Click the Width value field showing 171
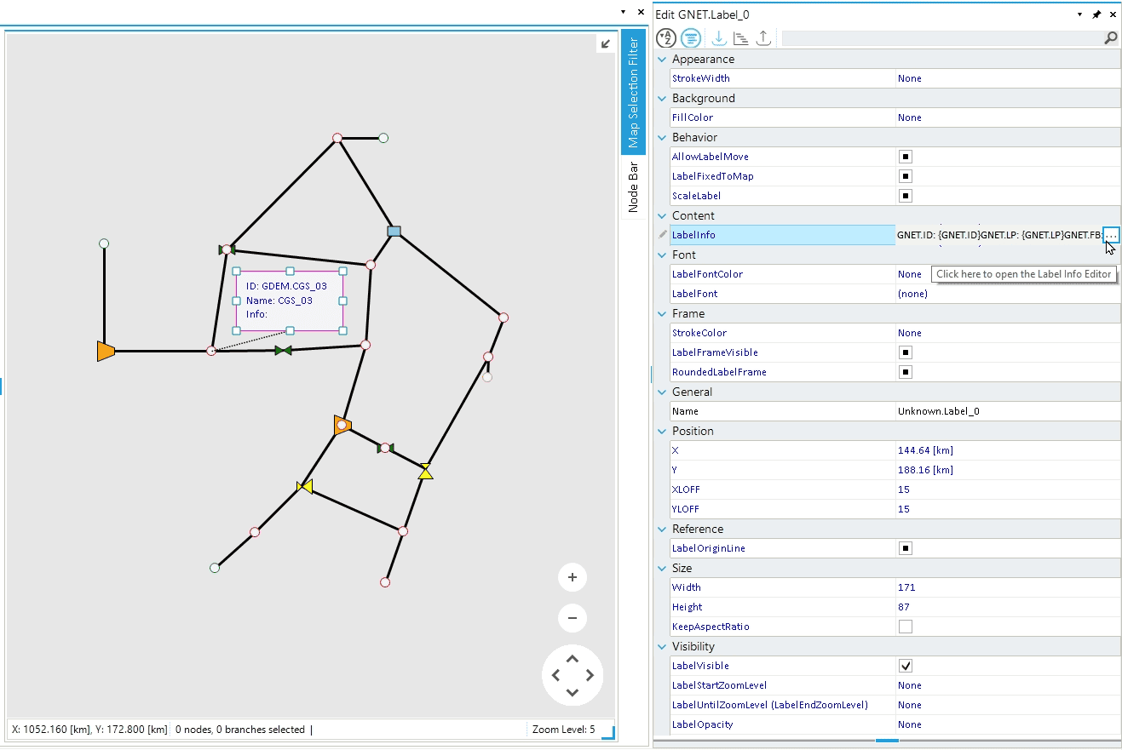The width and height of the screenshot is (1122, 750). point(1005,587)
